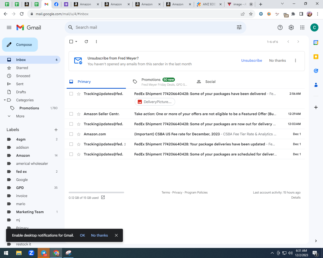Screen dimensions: 323x258
Task: Open Google Tasks side panel icon
Action: pos(316,71)
